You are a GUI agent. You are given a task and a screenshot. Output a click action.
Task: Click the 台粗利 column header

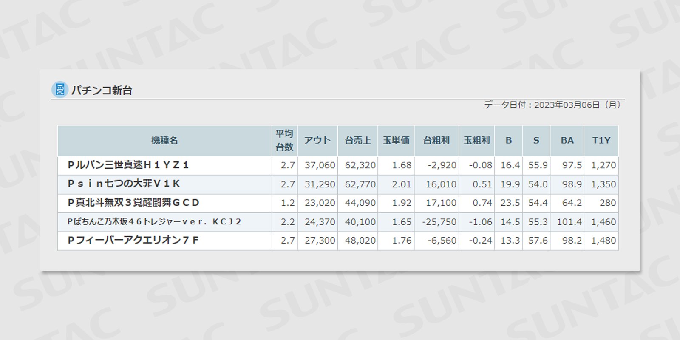pos(436,141)
